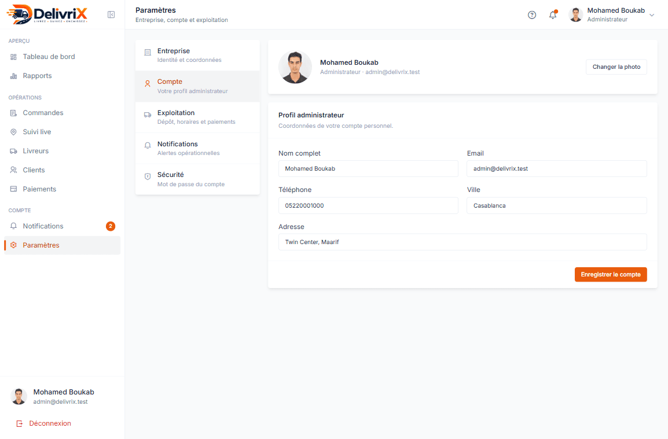
Task: Click the sidebar footer avatar
Action: [19, 396]
